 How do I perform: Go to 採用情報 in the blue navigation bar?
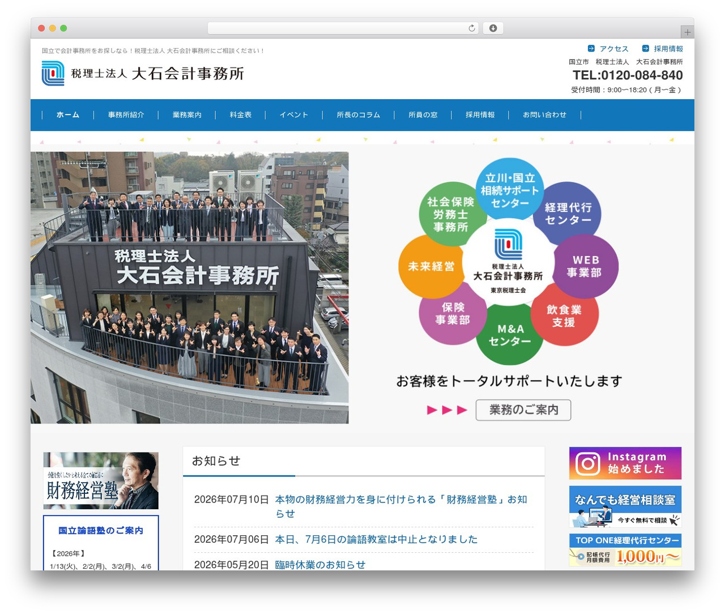click(x=480, y=115)
